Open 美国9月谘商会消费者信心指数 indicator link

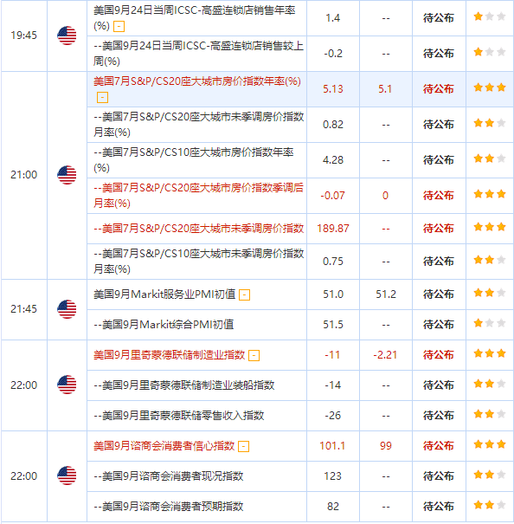click(164, 446)
